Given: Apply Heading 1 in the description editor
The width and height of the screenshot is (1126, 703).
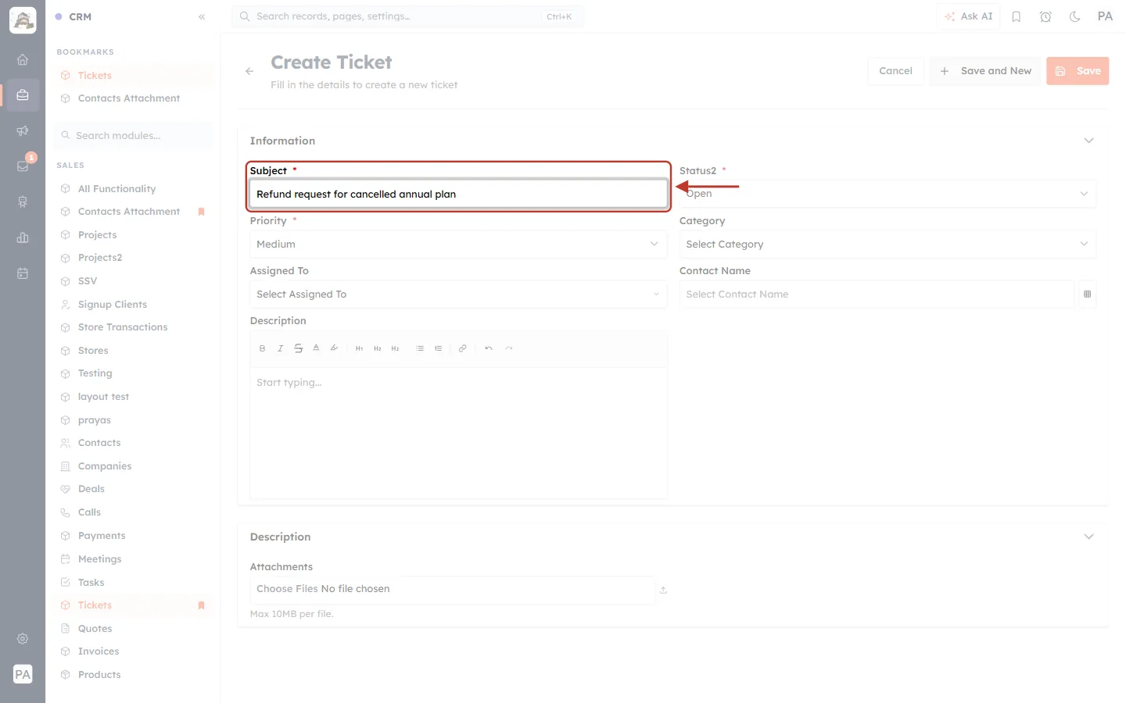Looking at the screenshot, I should click(359, 348).
